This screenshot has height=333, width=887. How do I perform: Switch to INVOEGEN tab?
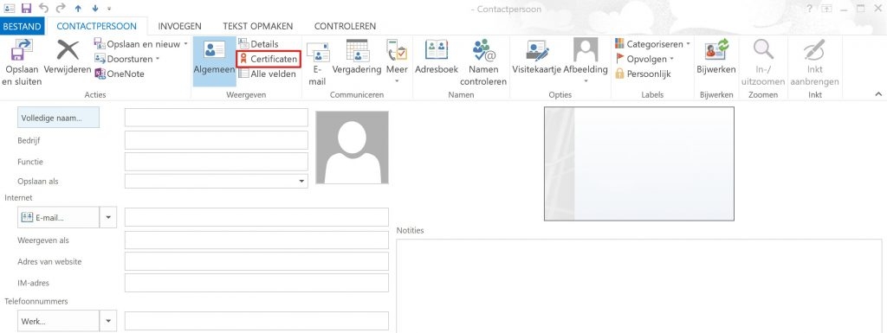click(x=179, y=26)
